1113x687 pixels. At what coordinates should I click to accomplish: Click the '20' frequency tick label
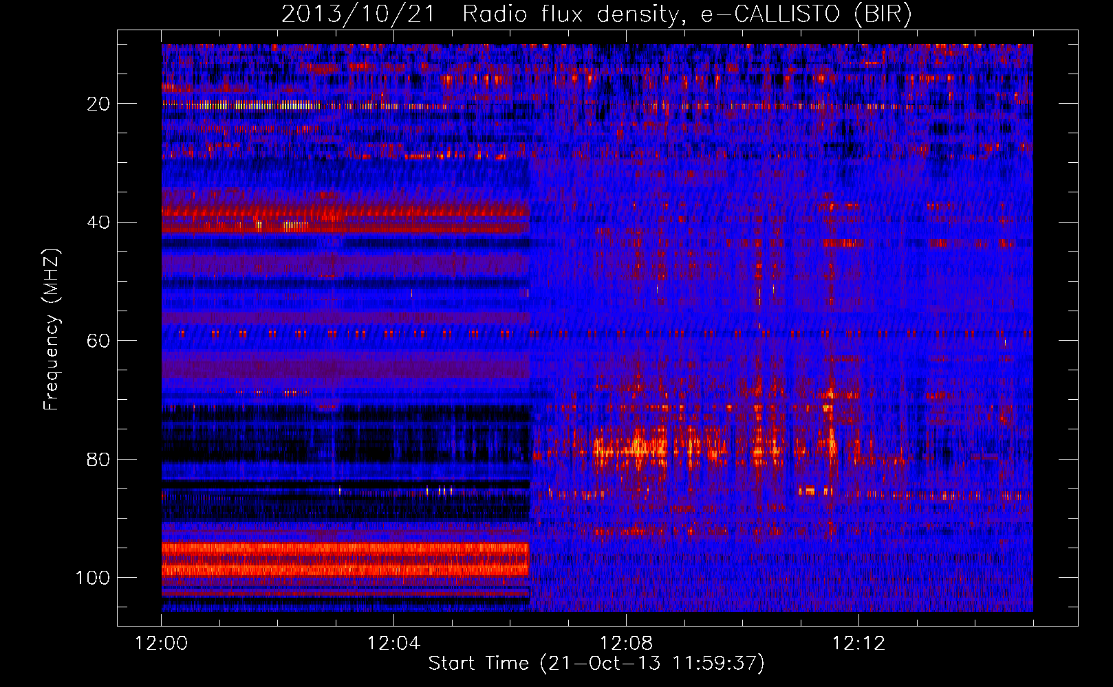coord(99,104)
